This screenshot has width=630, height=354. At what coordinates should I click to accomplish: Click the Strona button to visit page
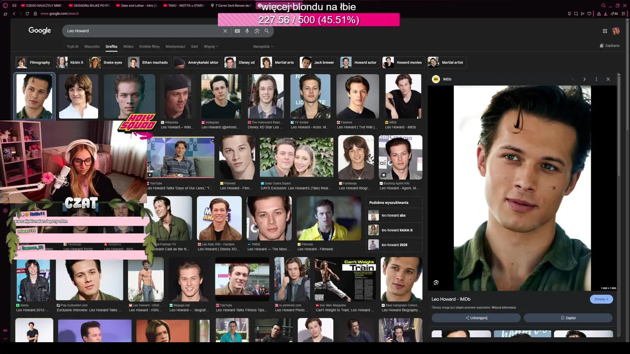(601, 299)
